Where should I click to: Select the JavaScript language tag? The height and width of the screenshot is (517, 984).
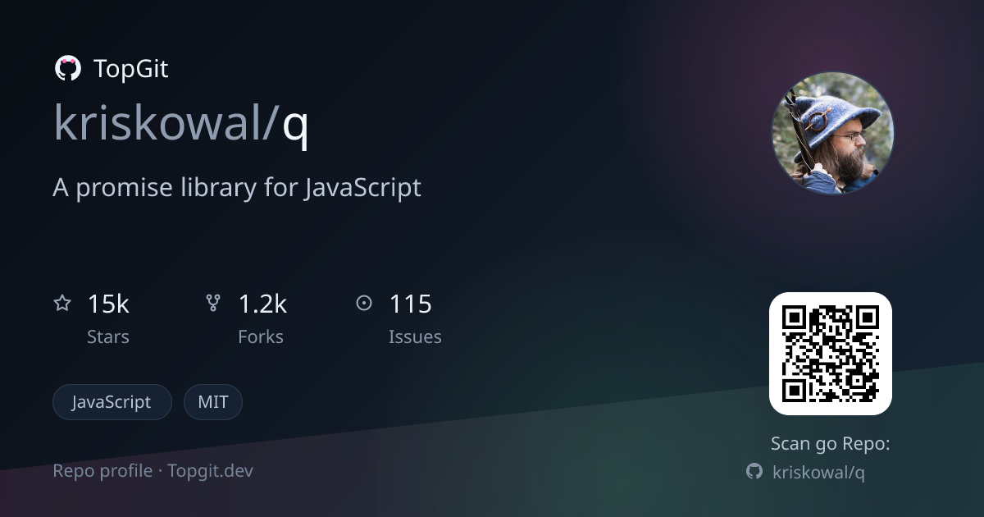pyautogui.click(x=112, y=402)
